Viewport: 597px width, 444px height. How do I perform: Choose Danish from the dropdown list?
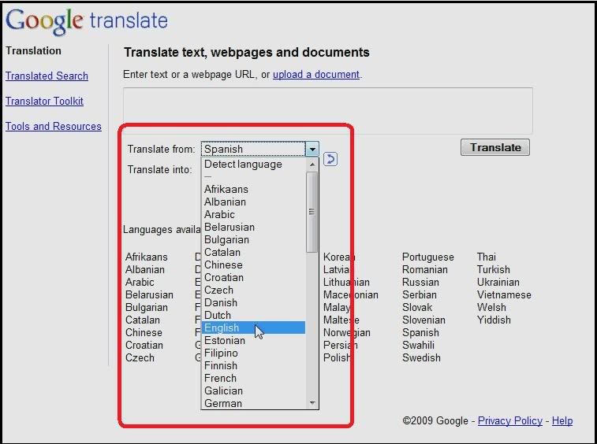[254, 302]
